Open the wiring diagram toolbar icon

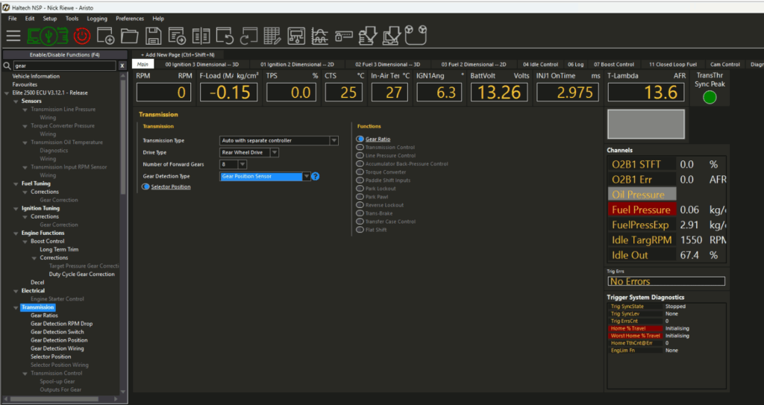pos(296,36)
